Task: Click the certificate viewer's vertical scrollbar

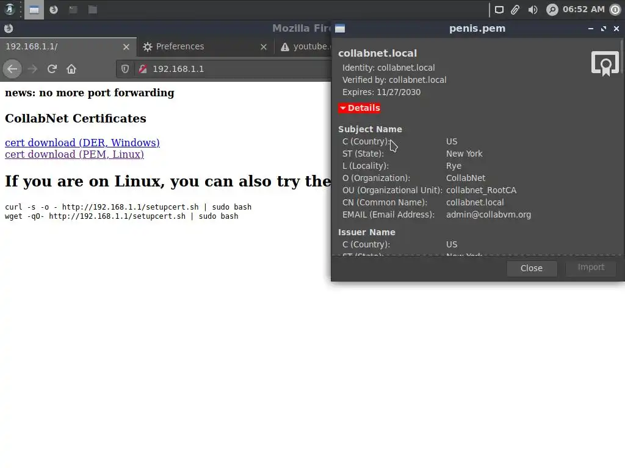Action: pos(621,58)
